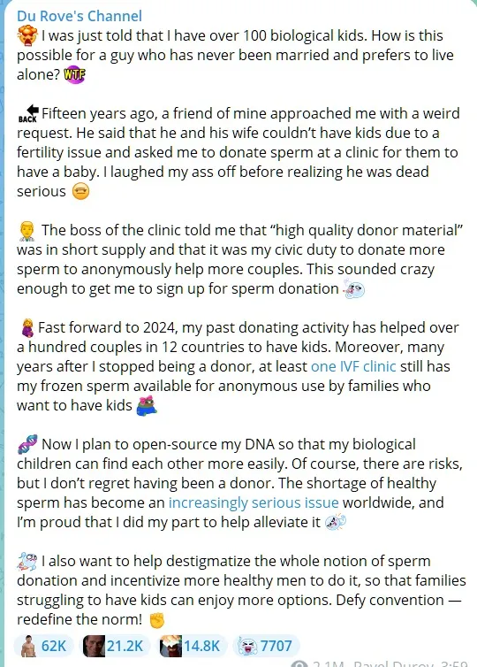
Task: Follow the 'increasingly serious issue' link
Action: [254, 502]
